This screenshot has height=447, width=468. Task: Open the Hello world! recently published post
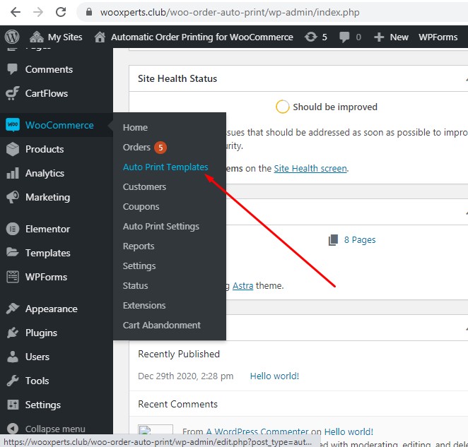(x=274, y=376)
